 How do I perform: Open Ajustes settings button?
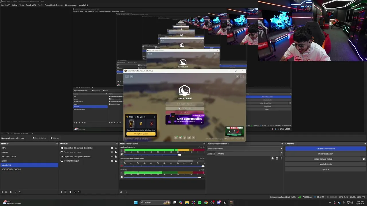325,169
